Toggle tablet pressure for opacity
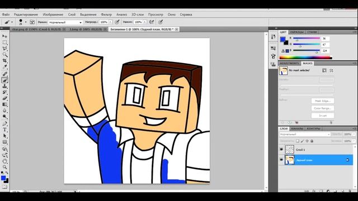 117,22
